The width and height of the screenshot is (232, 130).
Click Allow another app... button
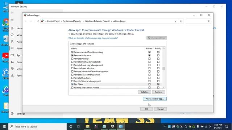155,99
